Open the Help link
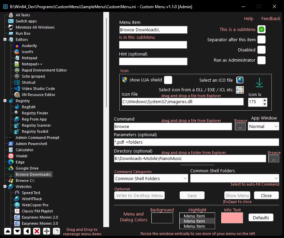284x238 pixels. point(249,19)
